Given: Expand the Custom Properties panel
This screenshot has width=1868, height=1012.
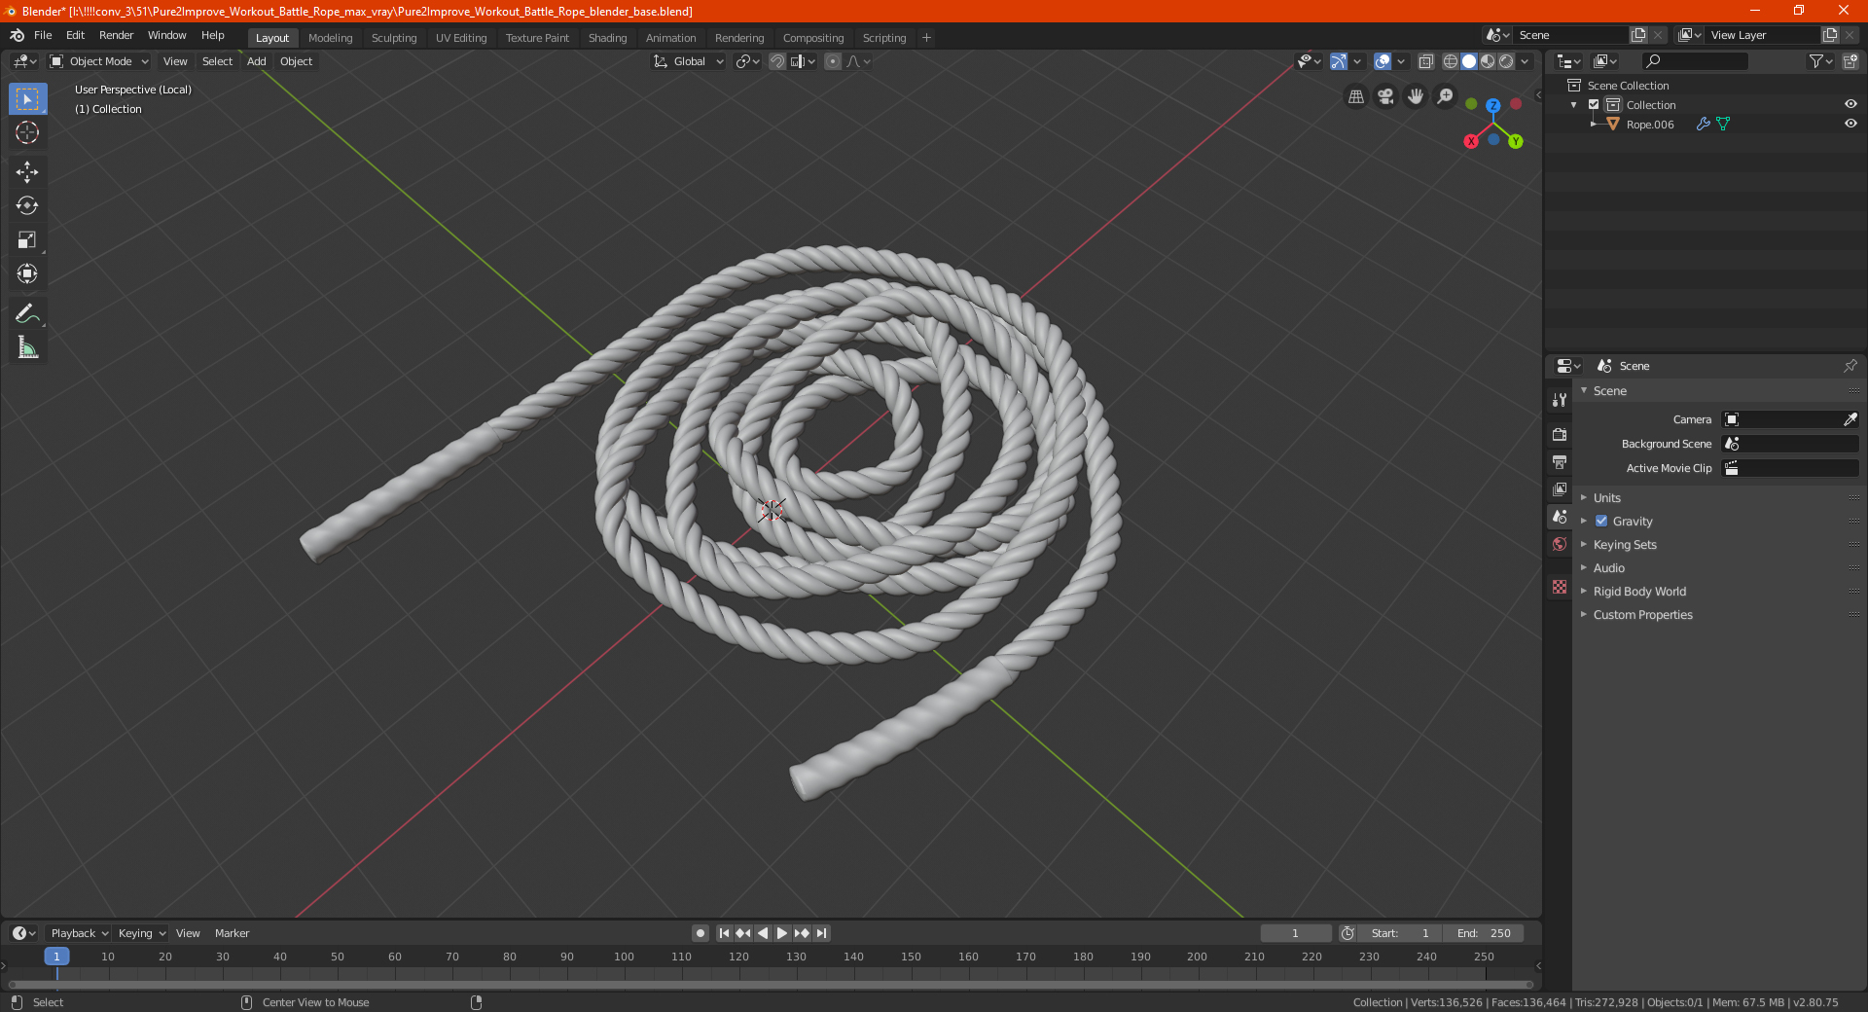Looking at the screenshot, I should [x=1642, y=614].
